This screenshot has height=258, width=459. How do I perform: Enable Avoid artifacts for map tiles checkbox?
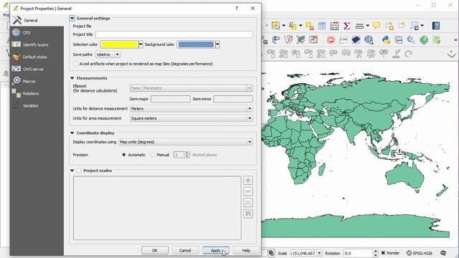click(x=75, y=64)
